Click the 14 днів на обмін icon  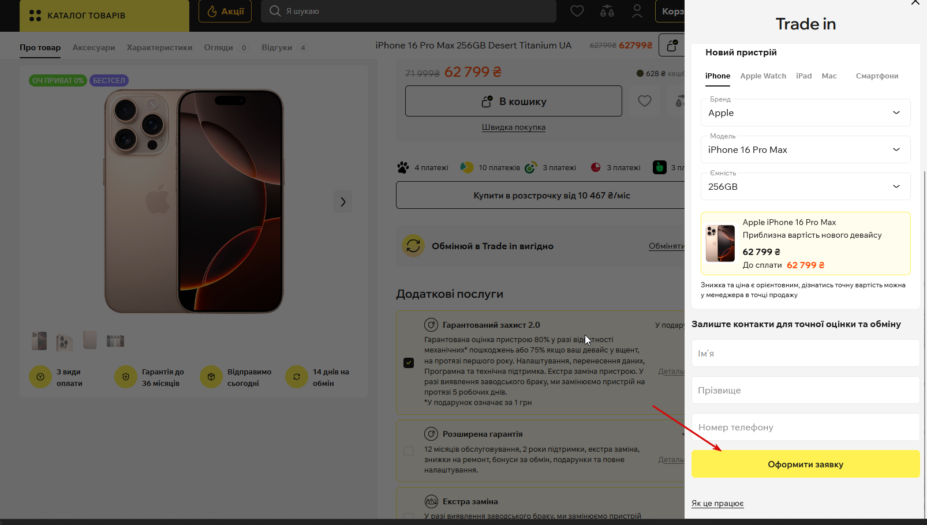[x=297, y=377]
